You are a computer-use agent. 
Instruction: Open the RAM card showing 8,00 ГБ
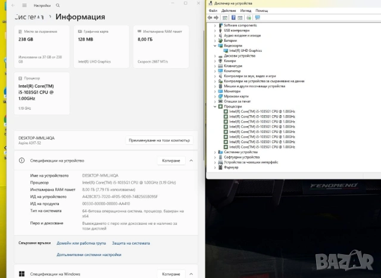click(161, 47)
